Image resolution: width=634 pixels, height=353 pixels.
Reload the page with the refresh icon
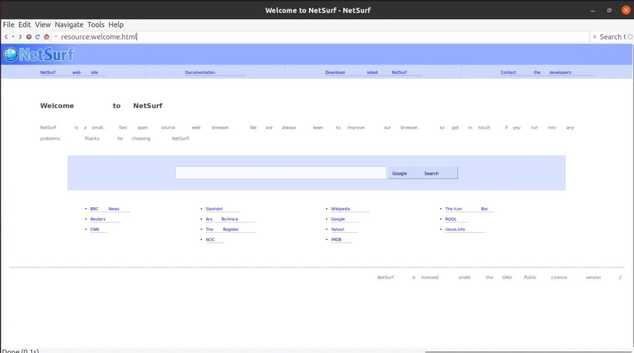point(38,37)
